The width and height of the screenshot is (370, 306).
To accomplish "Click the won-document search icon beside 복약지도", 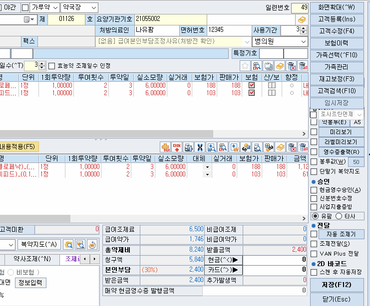I will point(80,245).
